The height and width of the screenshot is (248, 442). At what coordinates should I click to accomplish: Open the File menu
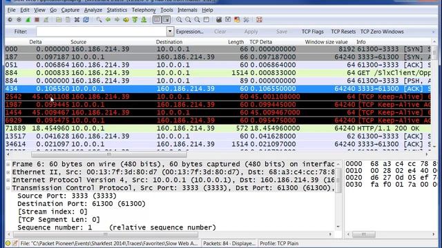point(11,10)
